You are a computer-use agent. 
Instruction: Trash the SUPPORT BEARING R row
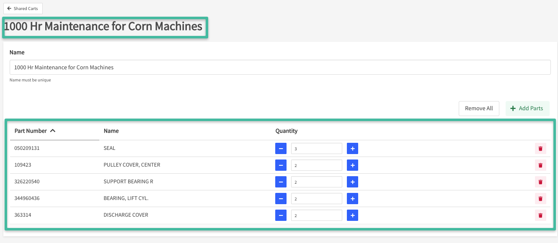(x=540, y=182)
